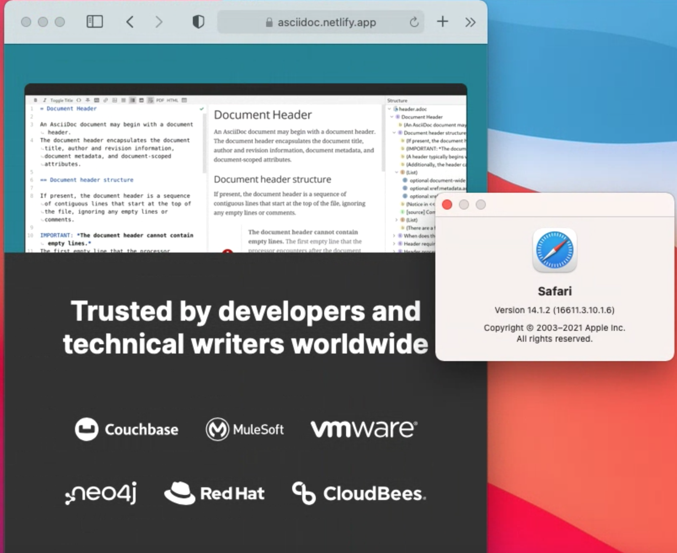The height and width of the screenshot is (553, 677).
Task: Click the Privacy Report shield in Safari
Action: (198, 22)
